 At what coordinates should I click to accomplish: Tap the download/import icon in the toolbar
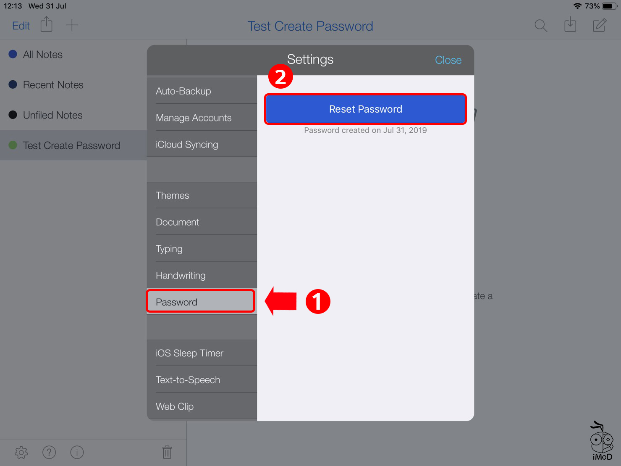[x=570, y=25]
